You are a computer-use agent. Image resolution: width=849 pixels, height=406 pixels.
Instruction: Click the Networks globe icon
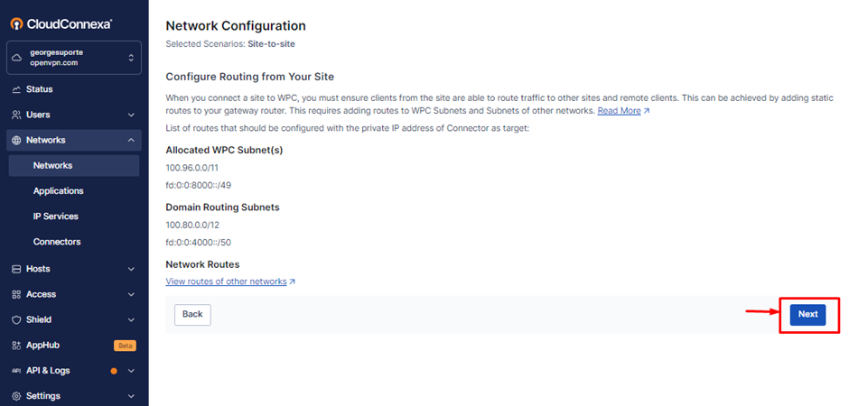[16, 140]
